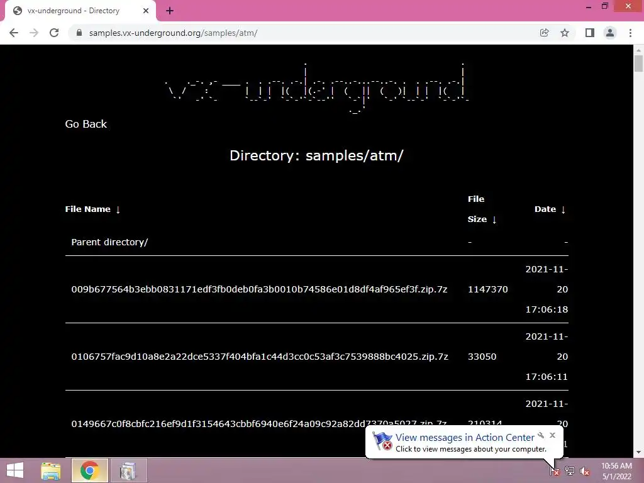The width and height of the screenshot is (644, 483).
Task: Click the Action Center flag tray icon
Action: point(555,471)
